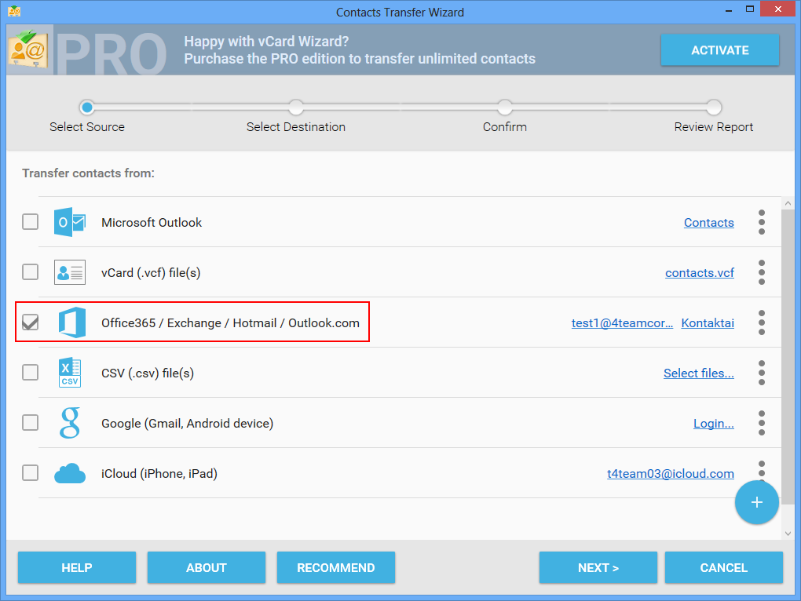Click the vCard contact card icon
The height and width of the screenshot is (601, 801).
[x=69, y=272]
